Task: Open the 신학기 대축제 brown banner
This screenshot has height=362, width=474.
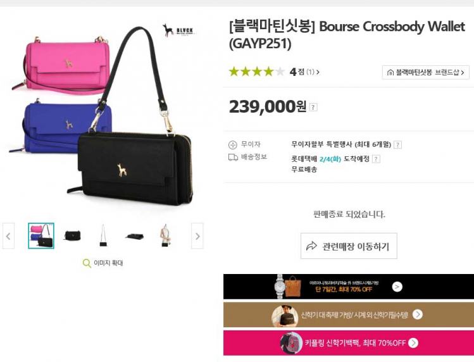Action: (349, 315)
